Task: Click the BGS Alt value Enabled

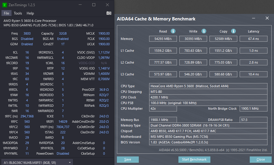Action: (63, 39)
